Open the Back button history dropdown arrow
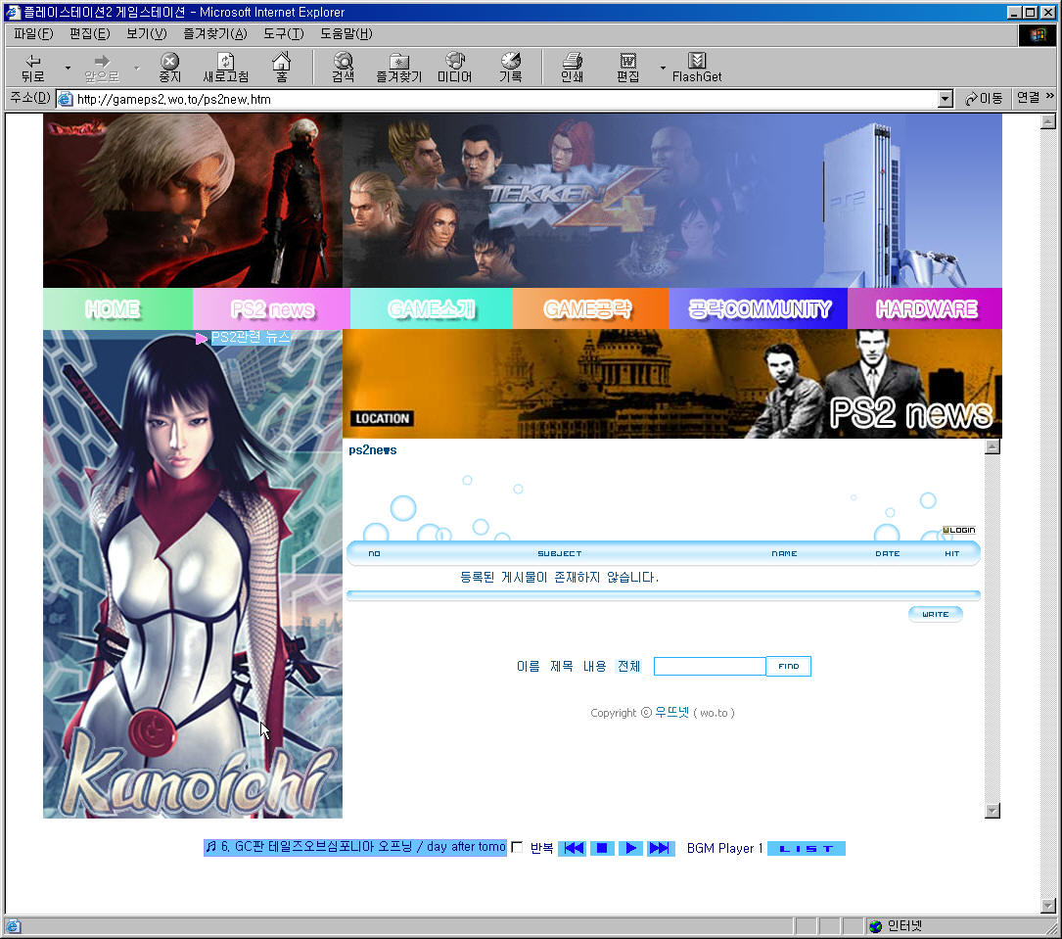Viewport: 1062px width, 939px height. tap(68, 68)
